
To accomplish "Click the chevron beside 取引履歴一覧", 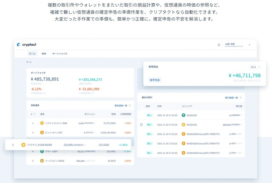I will pyautogui.click(x=240, y=98).
